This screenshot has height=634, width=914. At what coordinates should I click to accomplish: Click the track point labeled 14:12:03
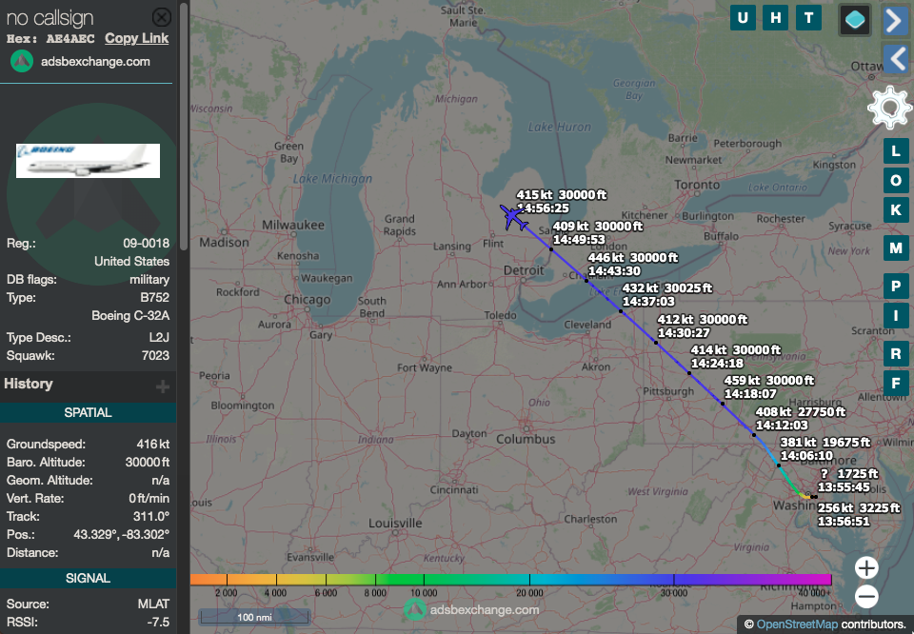pyautogui.click(x=754, y=435)
